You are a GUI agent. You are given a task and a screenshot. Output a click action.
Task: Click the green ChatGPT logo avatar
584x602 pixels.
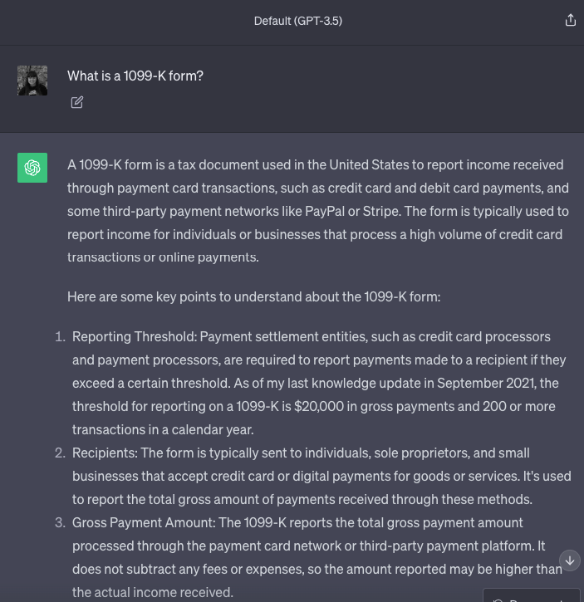(32, 168)
